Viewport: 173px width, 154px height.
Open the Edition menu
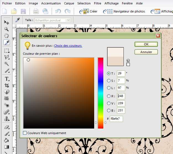(20, 3)
